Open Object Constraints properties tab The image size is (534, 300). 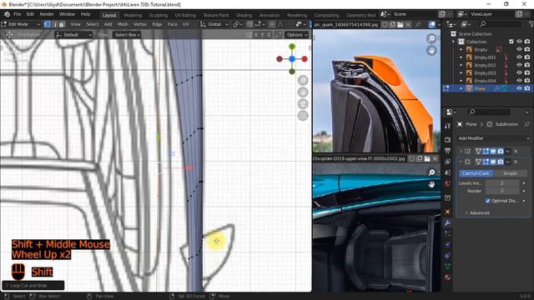pyautogui.click(x=447, y=256)
